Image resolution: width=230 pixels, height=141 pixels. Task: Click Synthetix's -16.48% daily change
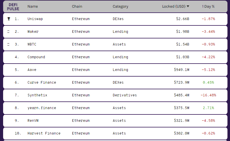208,95
